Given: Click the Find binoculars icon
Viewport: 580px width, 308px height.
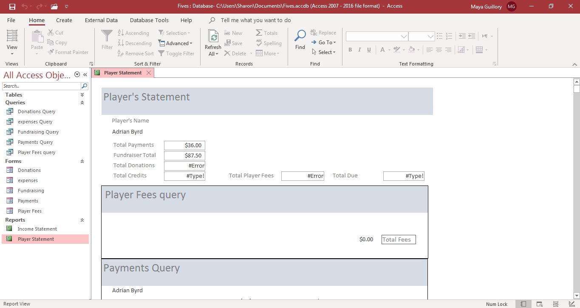Looking at the screenshot, I should (x=300, y=36).
